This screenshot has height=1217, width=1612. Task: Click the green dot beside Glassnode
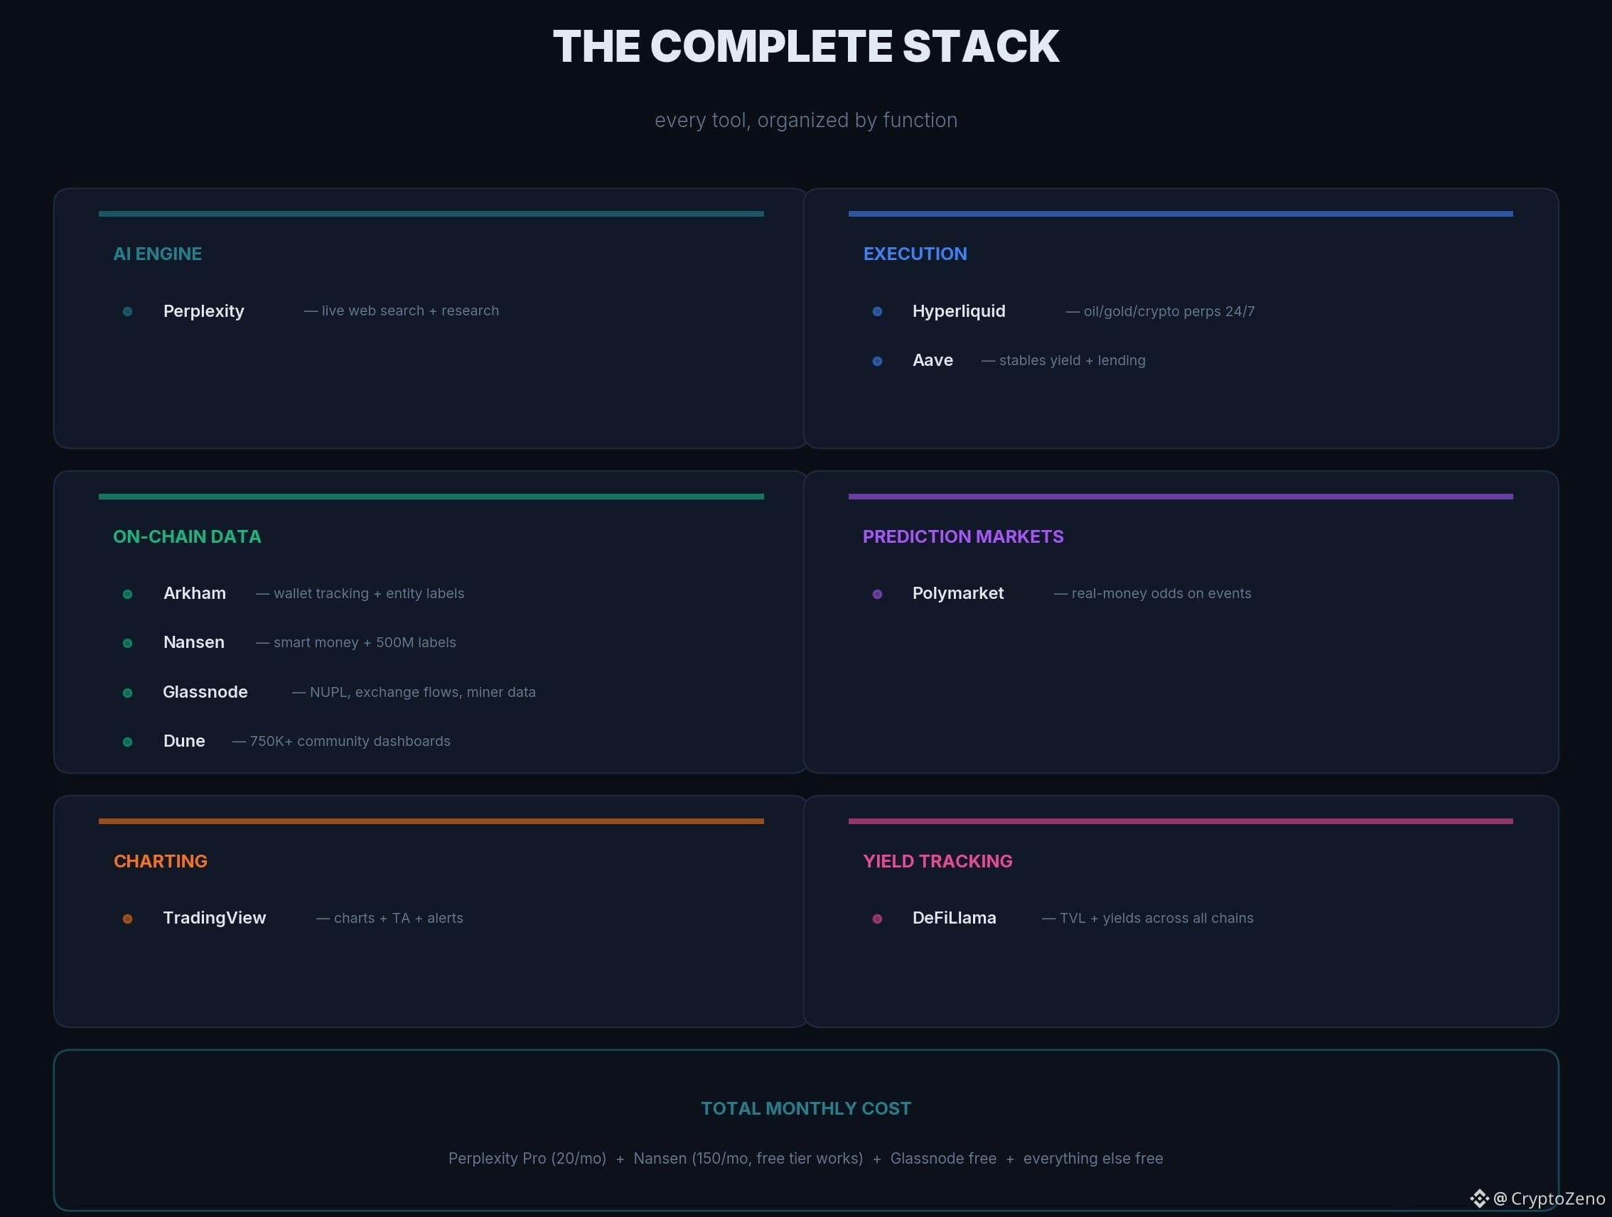(x=127, y=693)
